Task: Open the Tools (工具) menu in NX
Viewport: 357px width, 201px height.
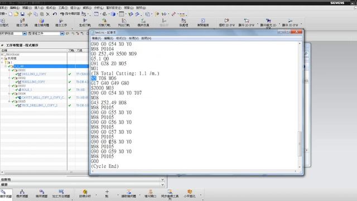Action: 63,8
